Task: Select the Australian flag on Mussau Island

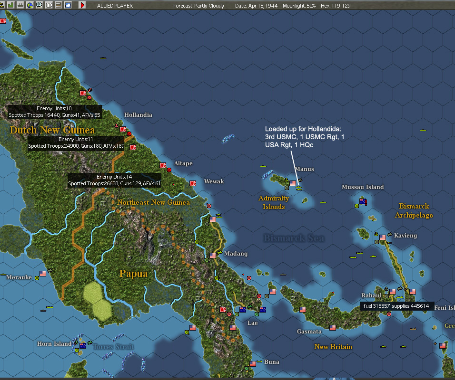Action: point(363,201)
